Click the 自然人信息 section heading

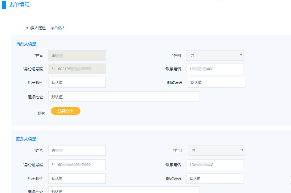coord(26,44)
